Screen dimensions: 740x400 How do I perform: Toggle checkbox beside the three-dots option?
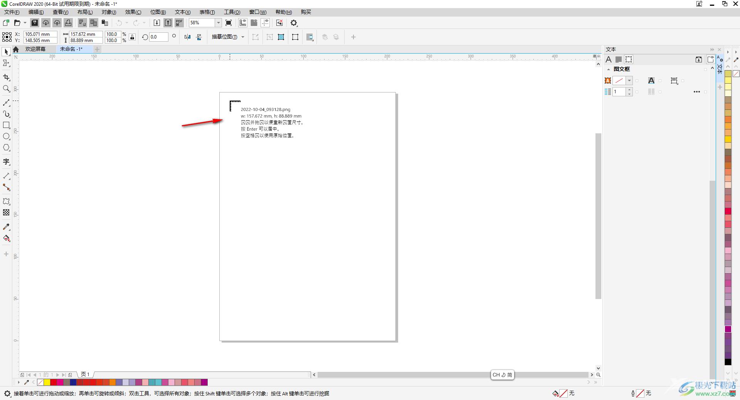706,92
